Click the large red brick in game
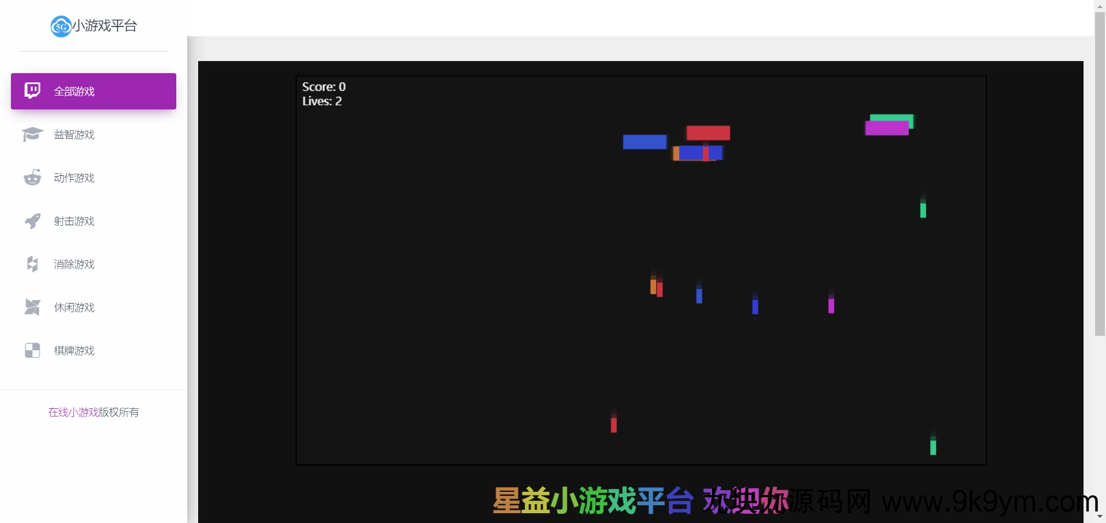This screenshot has height=523, width=1106. click(x=708, y=133)
